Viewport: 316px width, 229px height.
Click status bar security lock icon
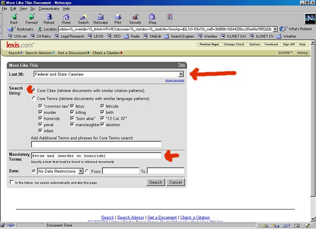tap(3, 225)
